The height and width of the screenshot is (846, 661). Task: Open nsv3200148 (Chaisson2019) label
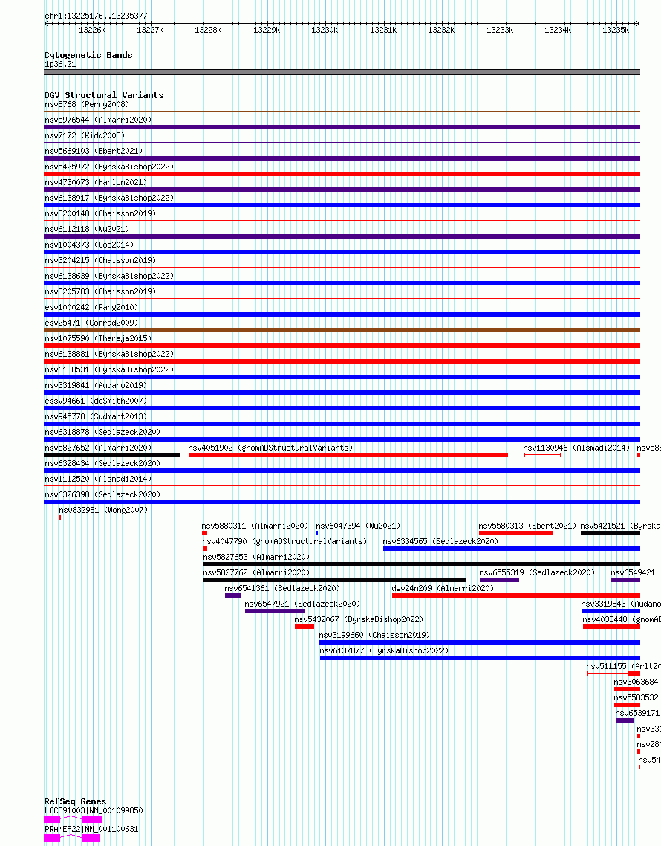[x=100, y=213]
